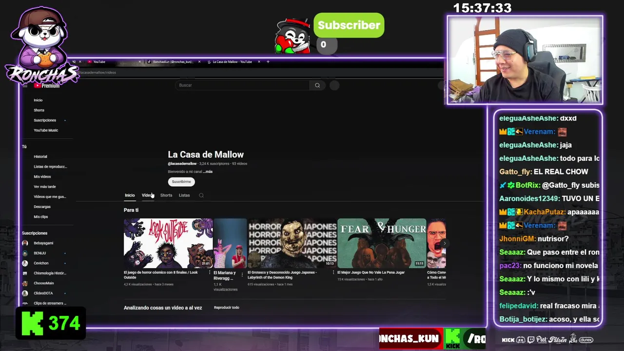Go to Inicio in YouTube sidebar
Viewport: 624px width, 351px height.
tap(38, 100)
